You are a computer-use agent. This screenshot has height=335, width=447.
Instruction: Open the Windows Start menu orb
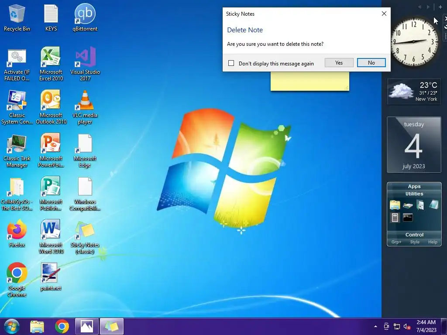pyautogui.click(x=12, y=326)
